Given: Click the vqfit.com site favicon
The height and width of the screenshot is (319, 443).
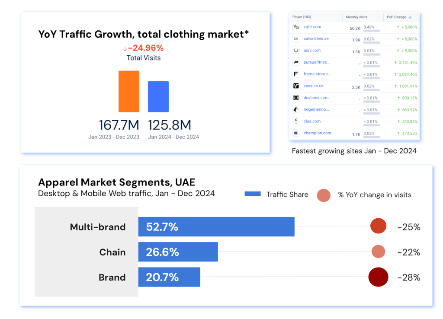Looking at the screenshot, I should (295, 27).
